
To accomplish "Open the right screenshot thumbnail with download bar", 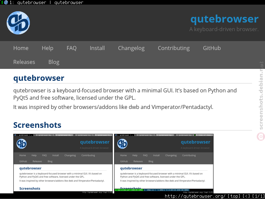I will 164,163.
